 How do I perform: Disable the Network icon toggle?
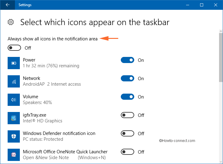[128, 78]
